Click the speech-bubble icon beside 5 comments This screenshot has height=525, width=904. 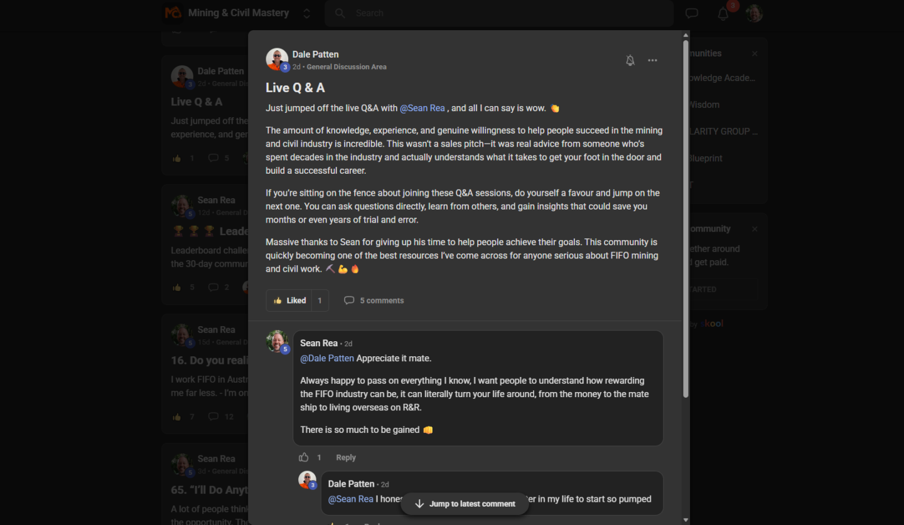click(x=349, y=300)
